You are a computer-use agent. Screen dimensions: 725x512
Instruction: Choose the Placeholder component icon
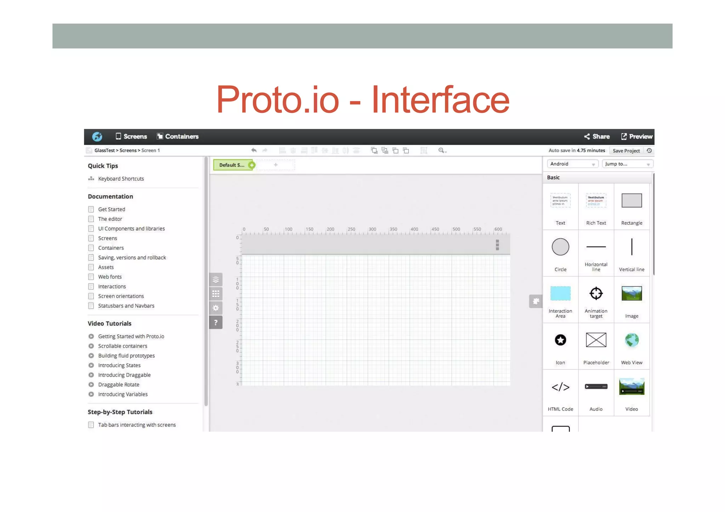[x=596, y=340]
